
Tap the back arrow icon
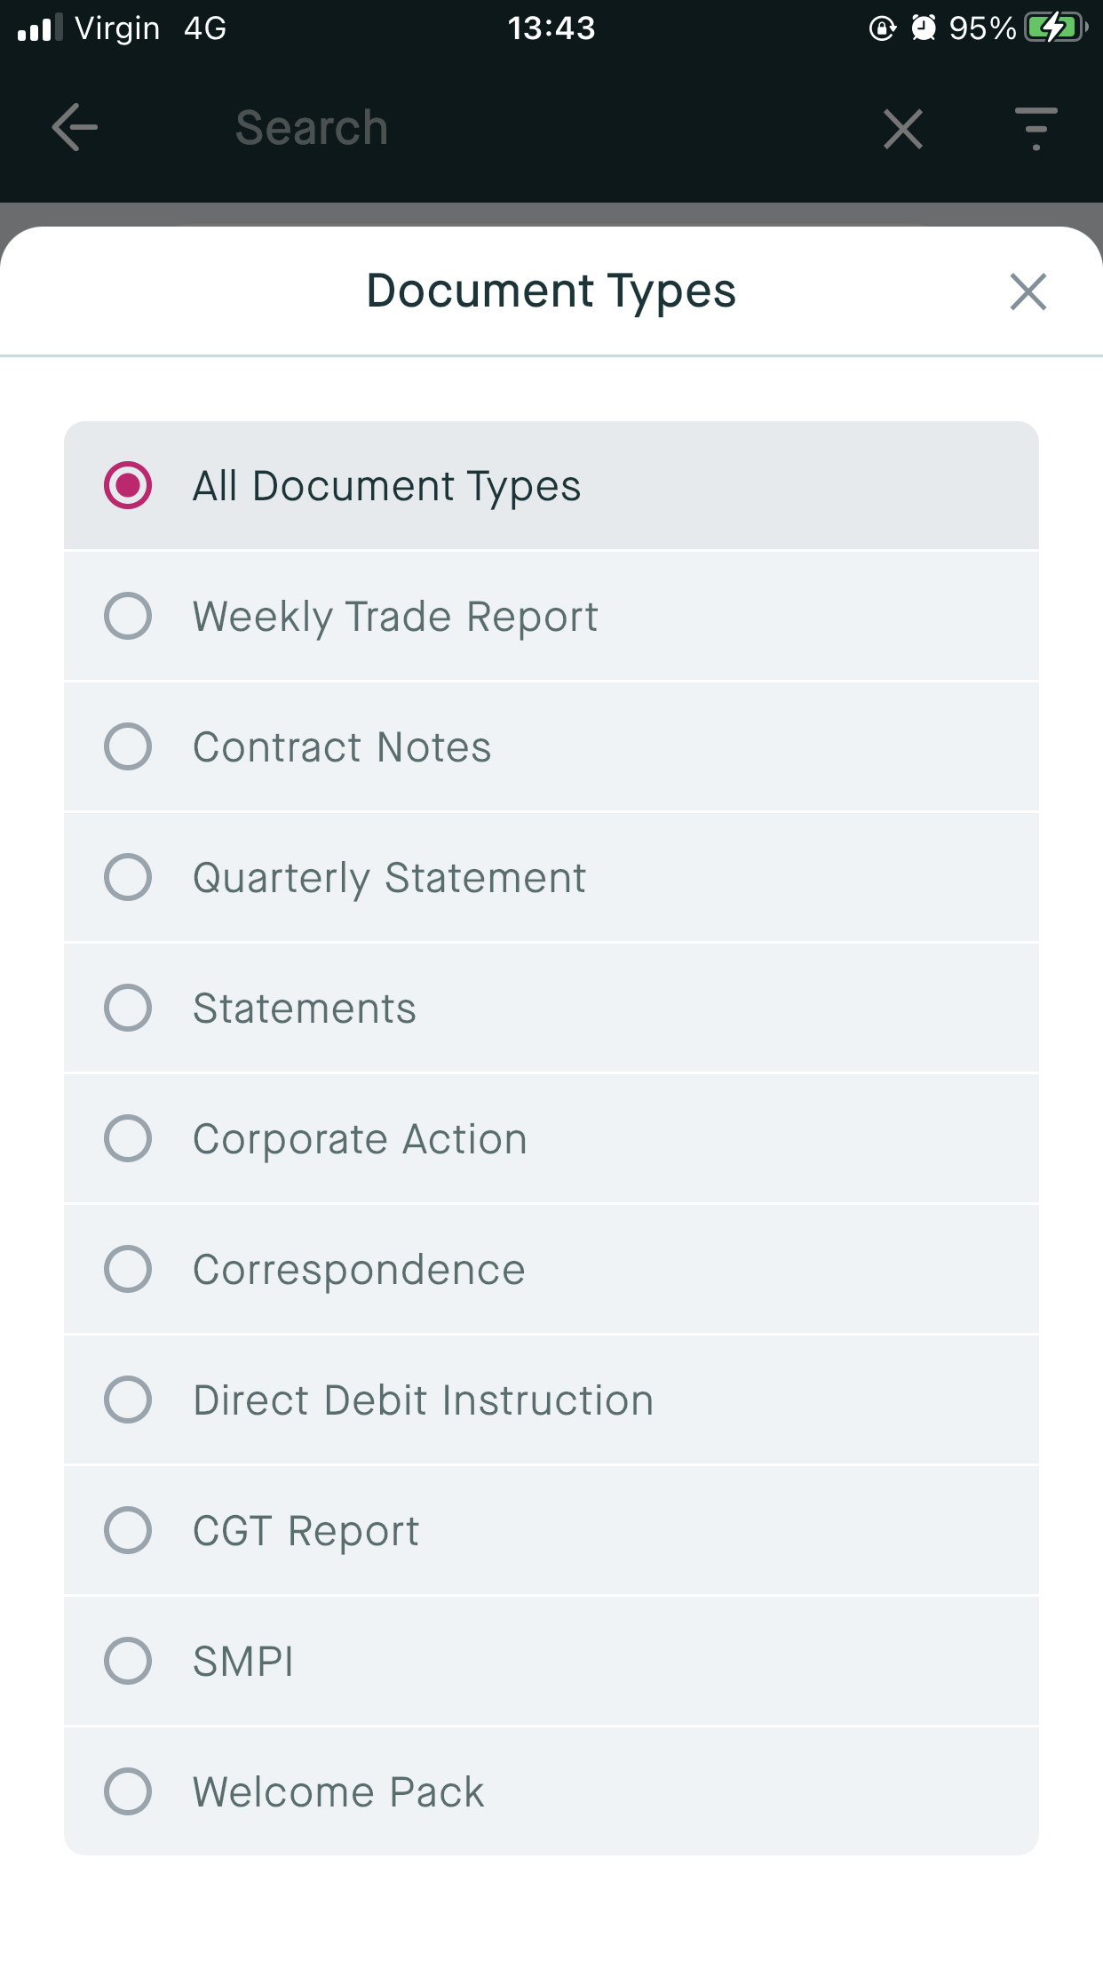tap(75, 128)
